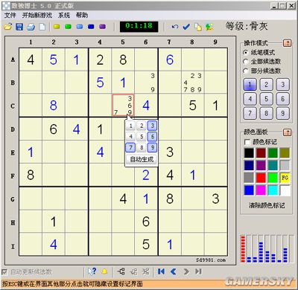Click candidate 4 in the popup keypad
Viewport: 298px width, 290px height.
[x=130, y=136]
